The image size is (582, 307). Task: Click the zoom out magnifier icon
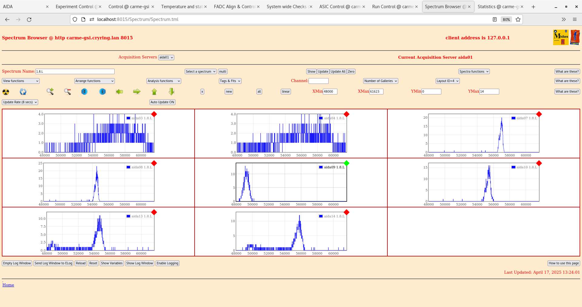(67, 91)
